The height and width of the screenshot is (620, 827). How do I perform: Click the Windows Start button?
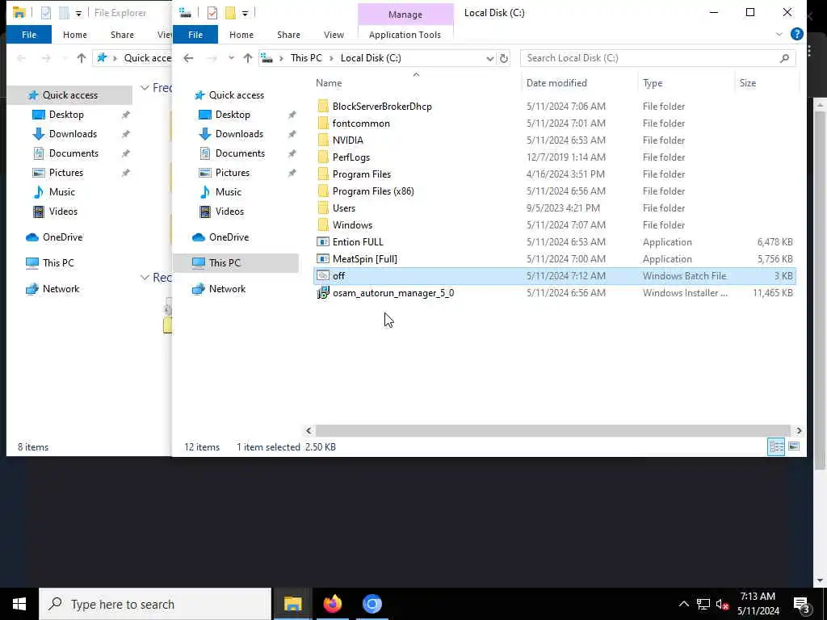[19, 604]
